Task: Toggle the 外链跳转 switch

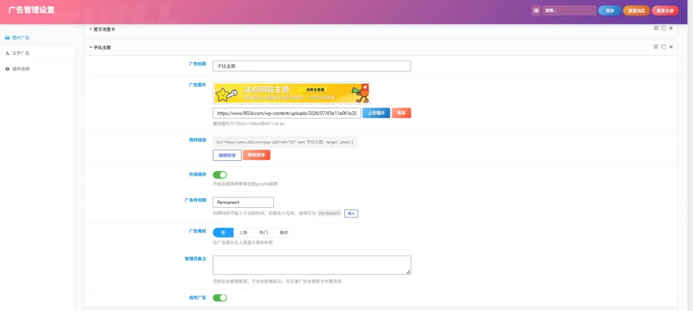Action: click(x=220, y=175)
